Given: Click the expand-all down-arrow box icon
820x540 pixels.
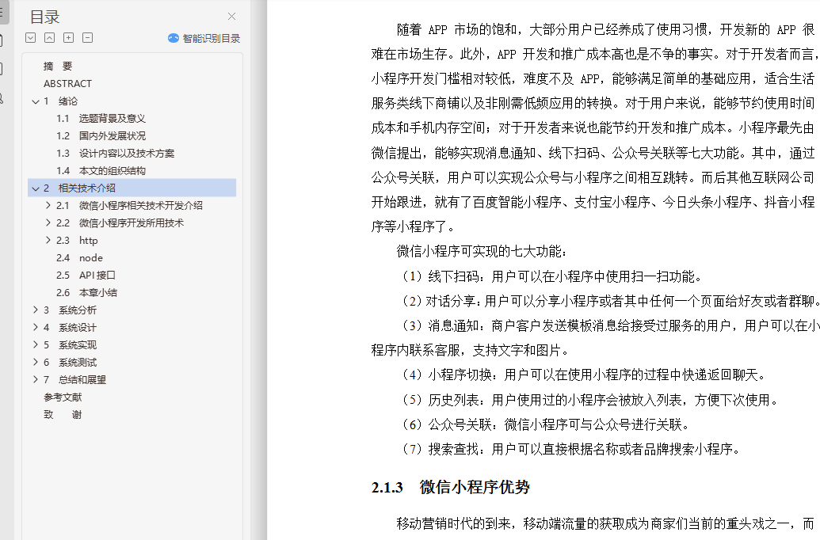Looking at the screenshot, I should [x=31, y=38].
